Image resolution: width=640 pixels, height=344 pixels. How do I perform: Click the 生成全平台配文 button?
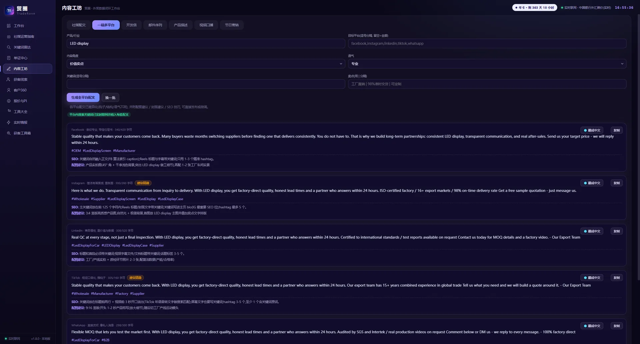pyautogui.click(x=83, y=98)
